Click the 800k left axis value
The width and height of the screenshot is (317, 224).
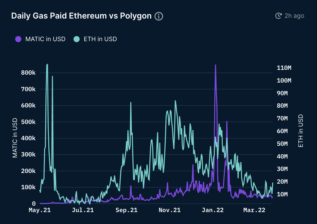28,73
